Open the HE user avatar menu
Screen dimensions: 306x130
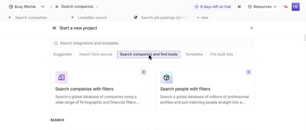click(x=296, y=7)
